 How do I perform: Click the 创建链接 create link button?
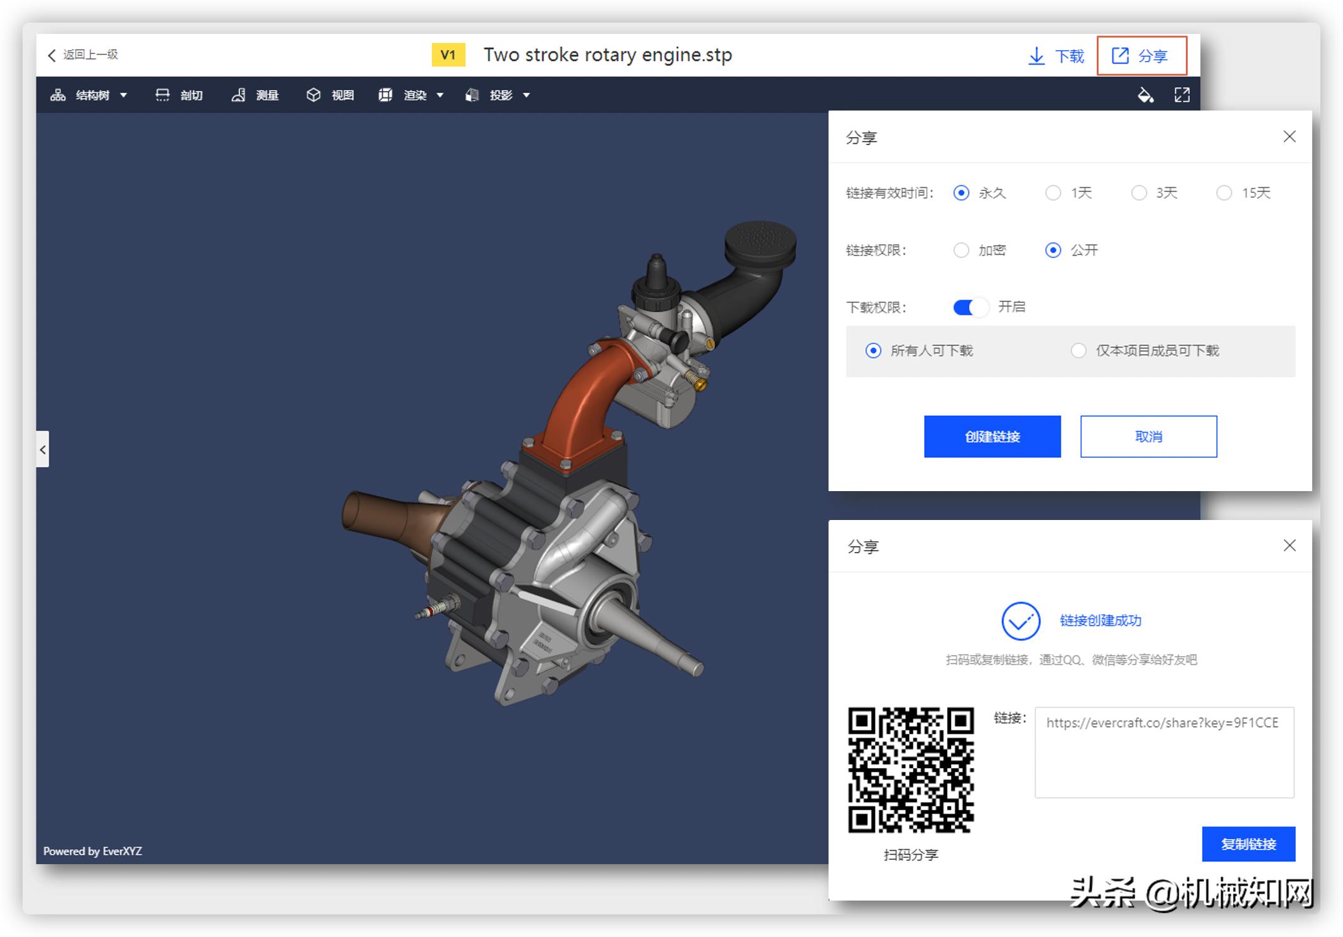(992, 436)
